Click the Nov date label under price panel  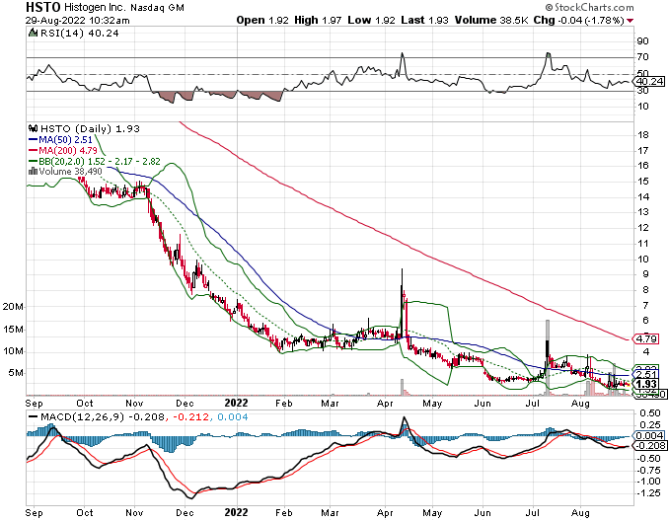(134, 404)
